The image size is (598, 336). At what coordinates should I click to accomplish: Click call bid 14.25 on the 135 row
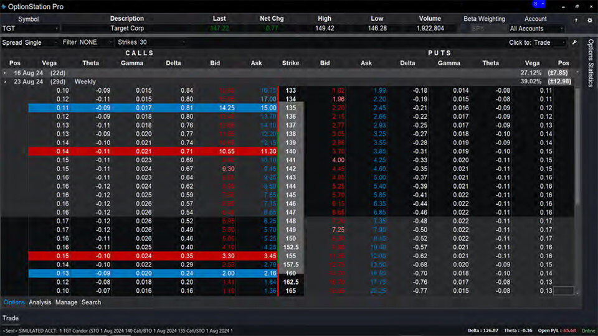click(x=227, y=108)
